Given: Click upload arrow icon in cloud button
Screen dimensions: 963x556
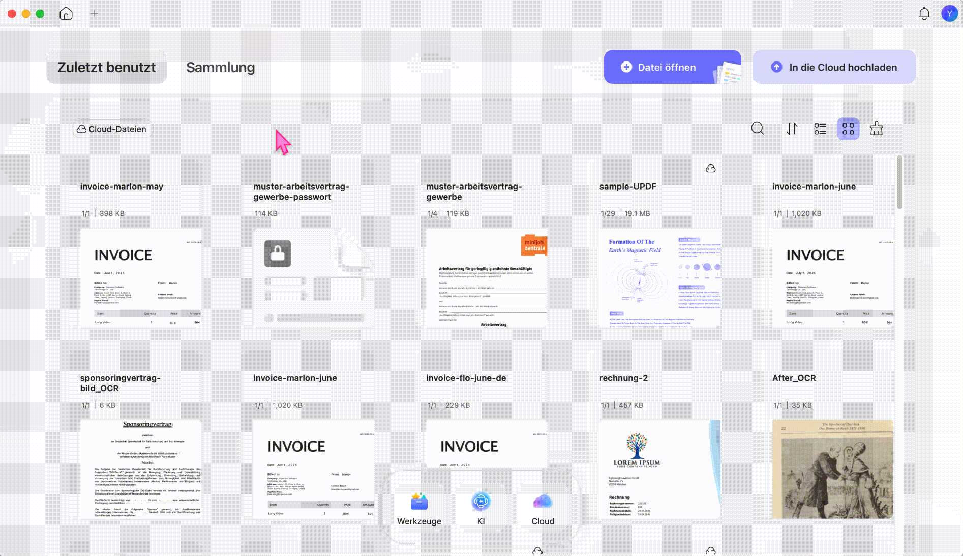Looking at the screenshot, I should point(776,67).
